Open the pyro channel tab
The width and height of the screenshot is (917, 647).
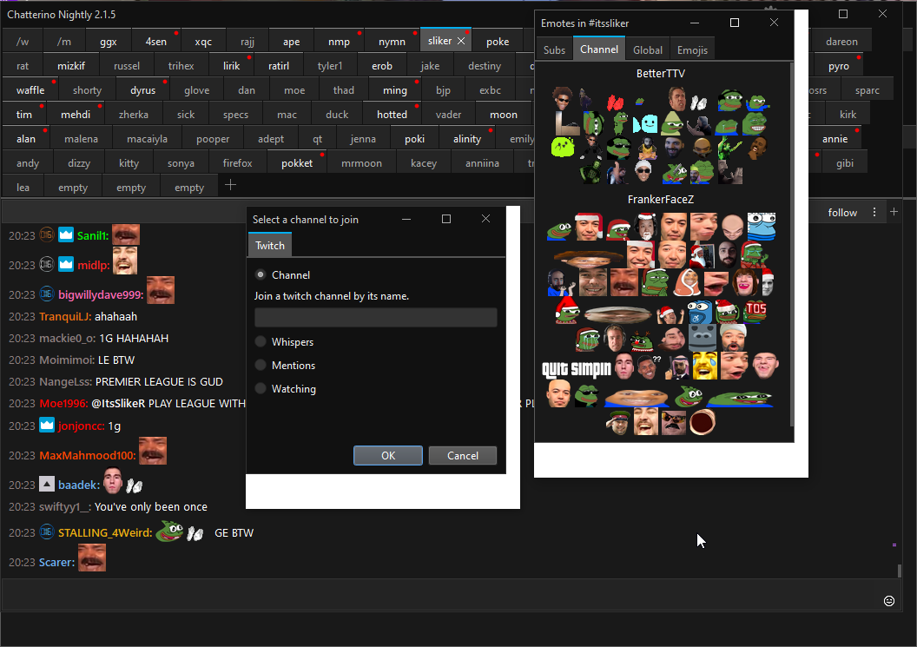[838, 66]
